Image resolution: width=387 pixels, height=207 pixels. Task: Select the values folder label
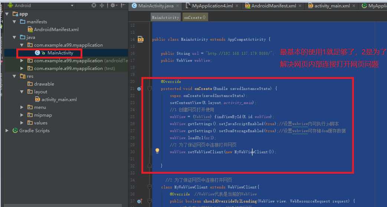tap(41, 123)
